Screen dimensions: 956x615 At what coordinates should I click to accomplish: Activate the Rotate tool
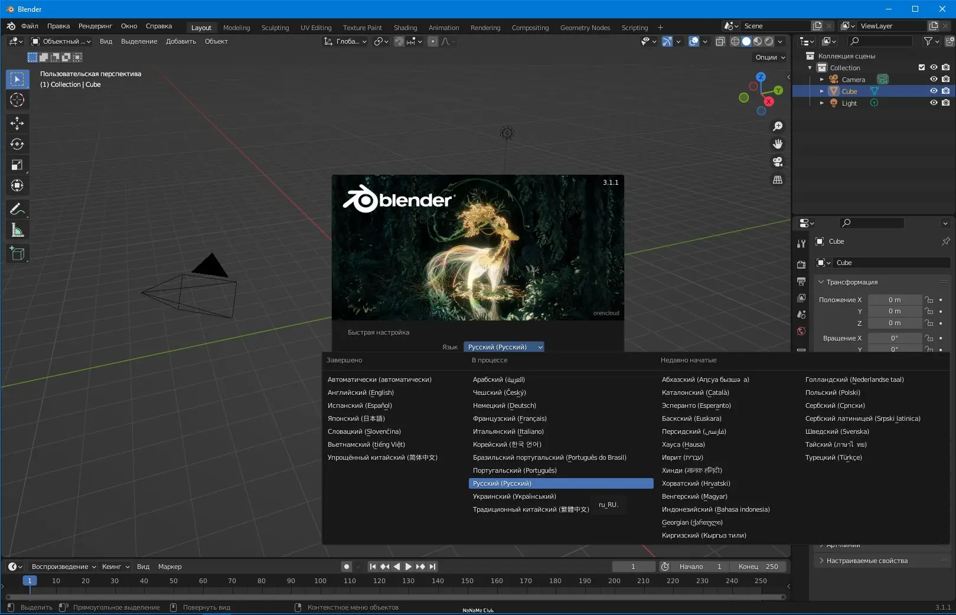point(17,144)
